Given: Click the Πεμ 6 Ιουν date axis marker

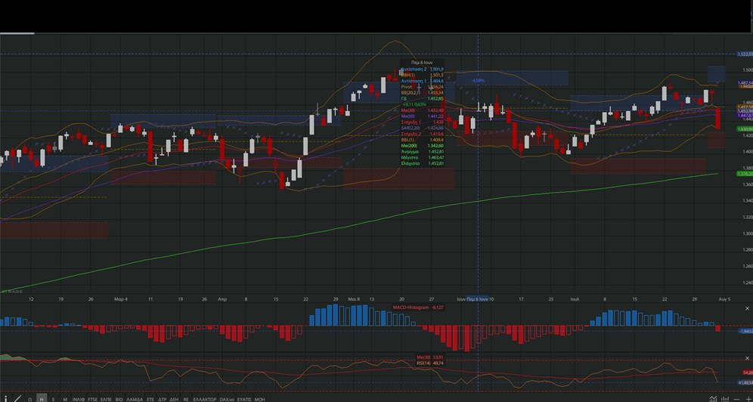Looking at the screenshot, I should coord(477,299).
